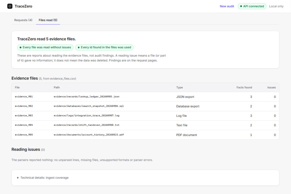Screen dimensions: 291x194
Task: Click the API connected status badge
Action: pos(252,6)
